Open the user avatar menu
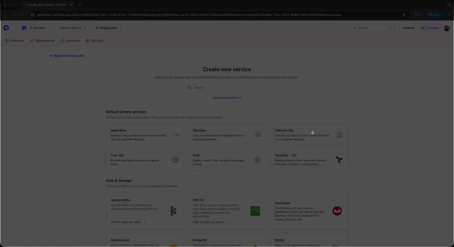Screen dimensions: 454x247 447,28
